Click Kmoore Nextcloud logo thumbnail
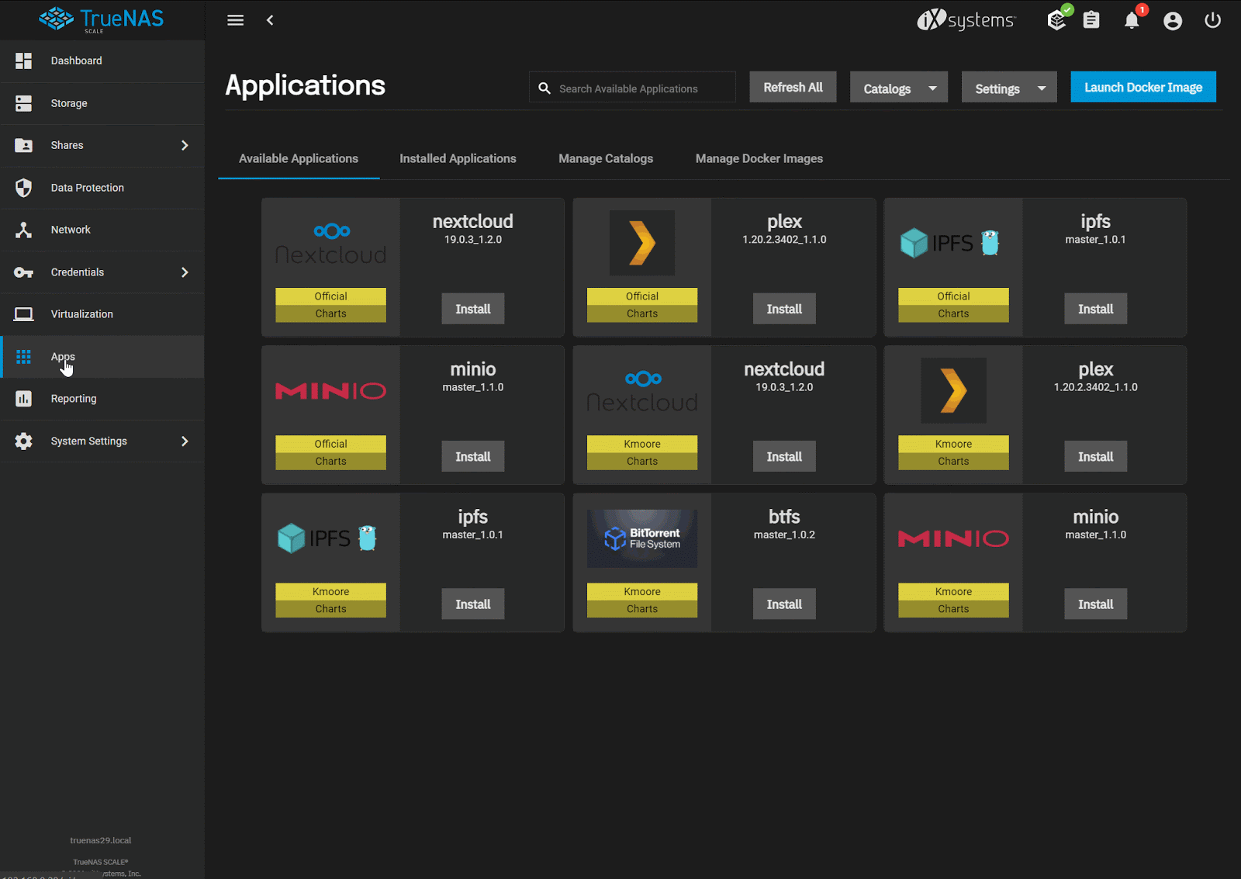The image size is (1241, 879). click(x=642, y=391)
